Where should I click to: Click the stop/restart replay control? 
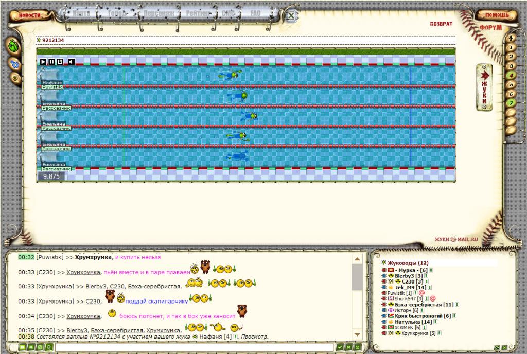click(60, 62)
